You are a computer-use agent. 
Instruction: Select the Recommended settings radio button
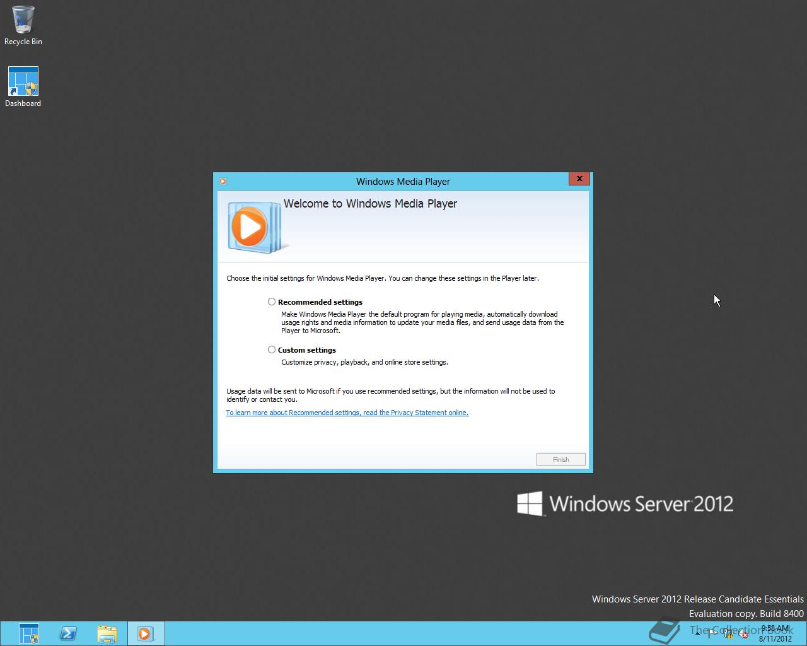272,302
